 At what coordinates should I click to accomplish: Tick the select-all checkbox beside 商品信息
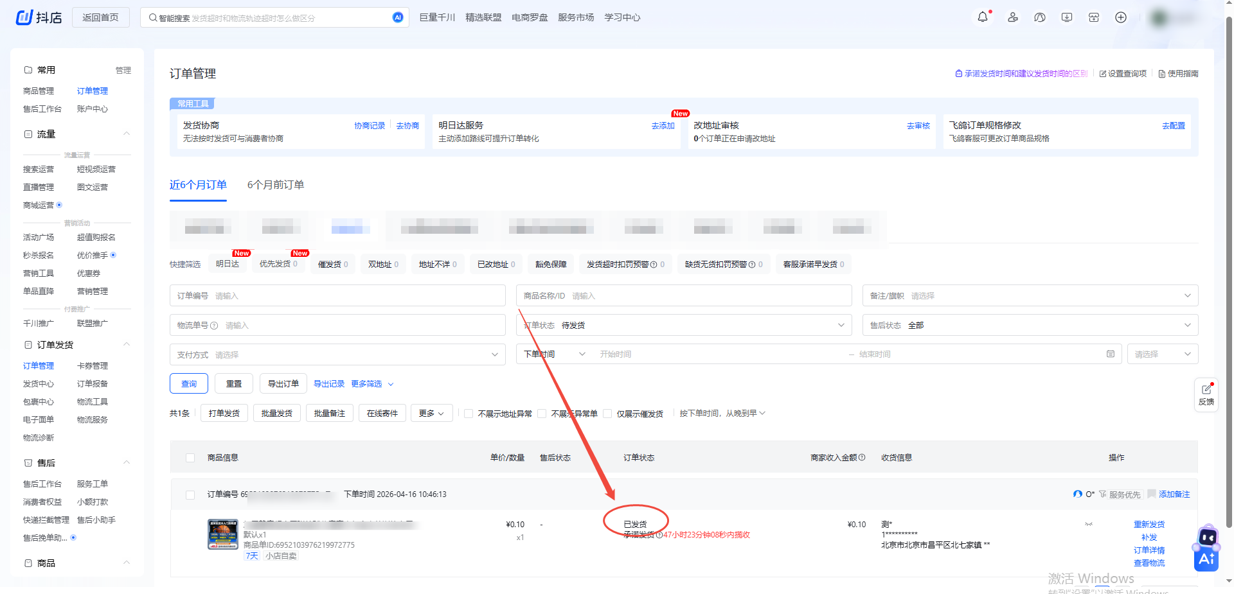click(190, 458)
